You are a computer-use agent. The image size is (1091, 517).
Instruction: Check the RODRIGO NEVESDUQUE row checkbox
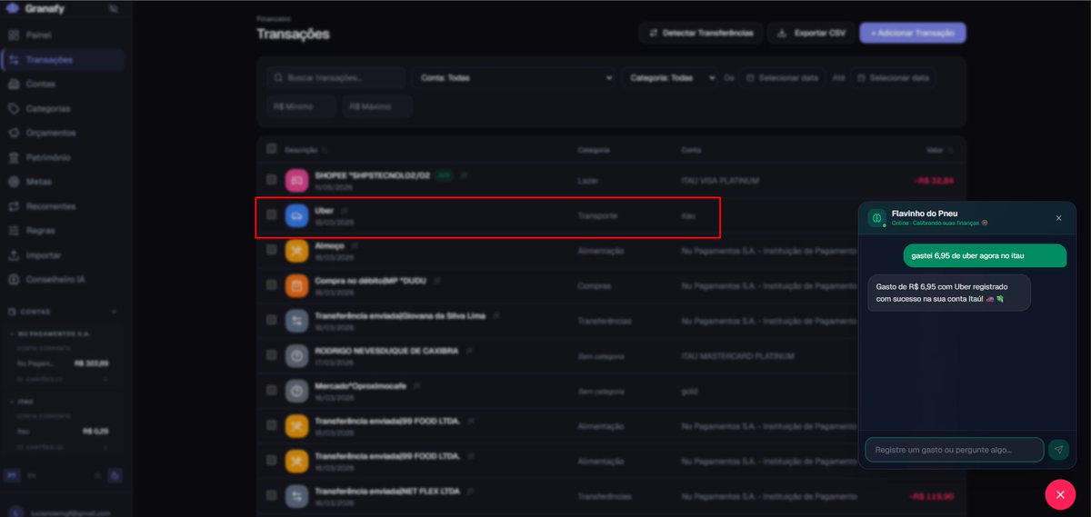pos(272,355)
